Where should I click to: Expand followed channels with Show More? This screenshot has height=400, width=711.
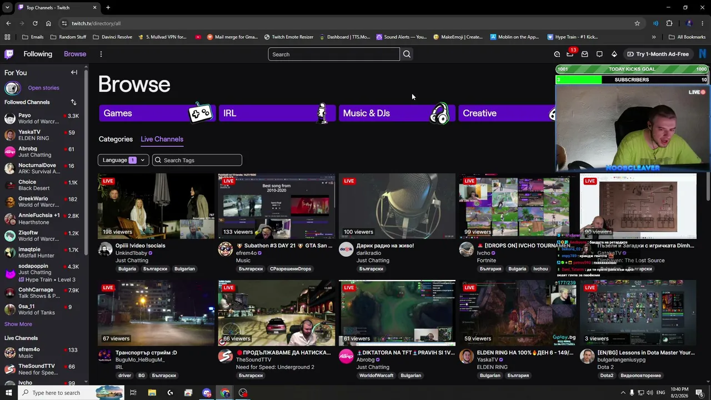click(x=18, y=324)
